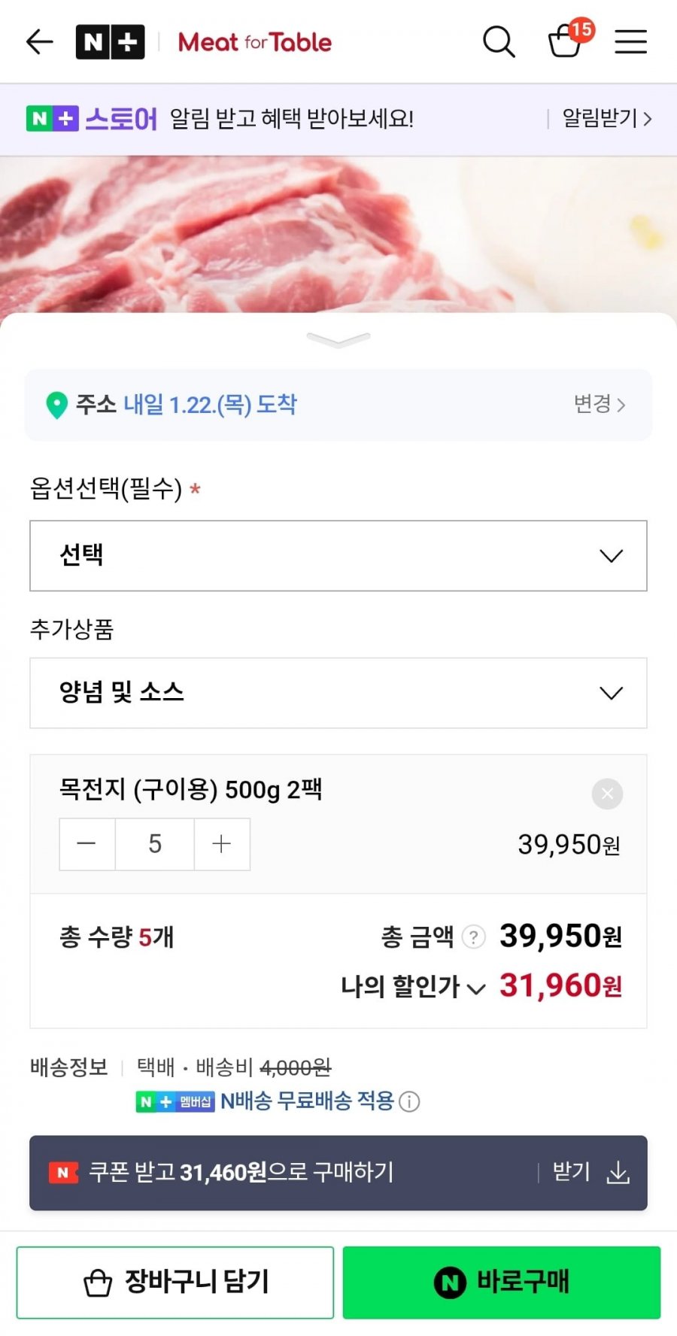Tap 변경 to change the address
This screenshot has width=677, height=1336.
(x=600, y=405)
